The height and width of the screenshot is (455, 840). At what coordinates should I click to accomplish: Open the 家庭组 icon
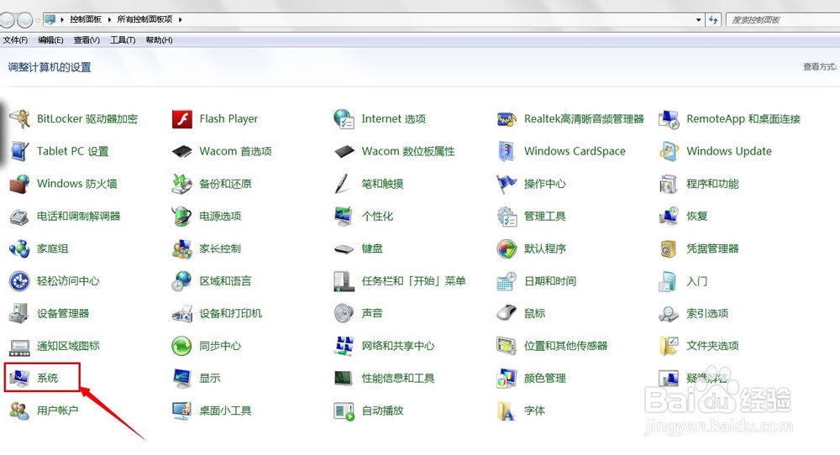point(20,248)
